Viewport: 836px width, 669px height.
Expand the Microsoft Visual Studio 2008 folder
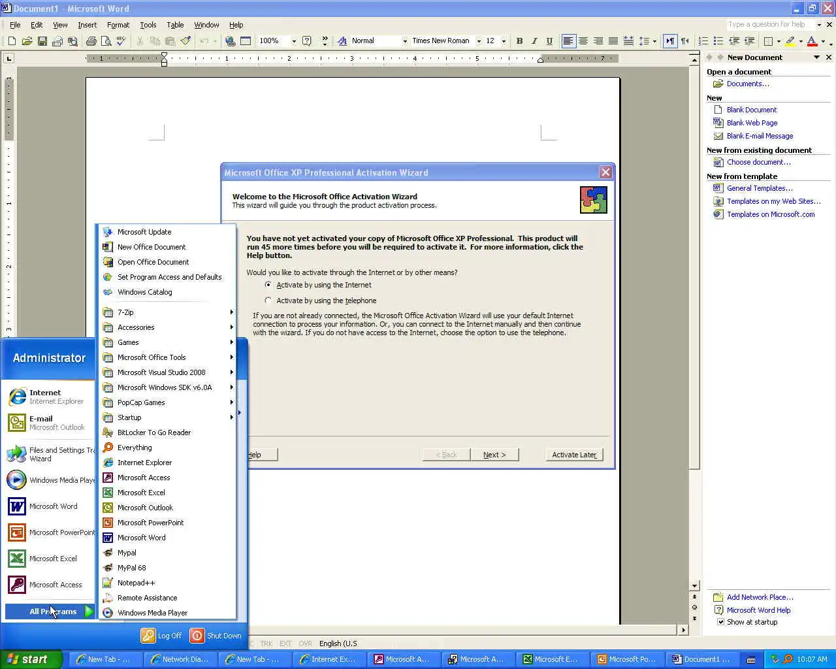pos(168,372)
